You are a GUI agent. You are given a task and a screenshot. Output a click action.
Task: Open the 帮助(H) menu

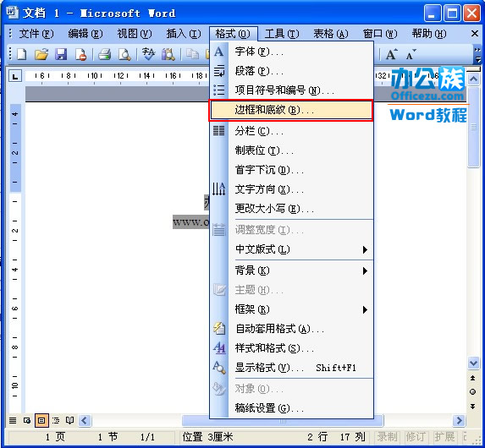click(x=429, y=33)
